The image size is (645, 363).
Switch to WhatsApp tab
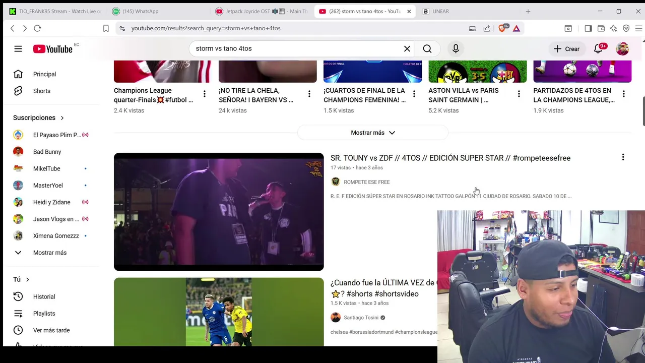[x=158, y=11]
